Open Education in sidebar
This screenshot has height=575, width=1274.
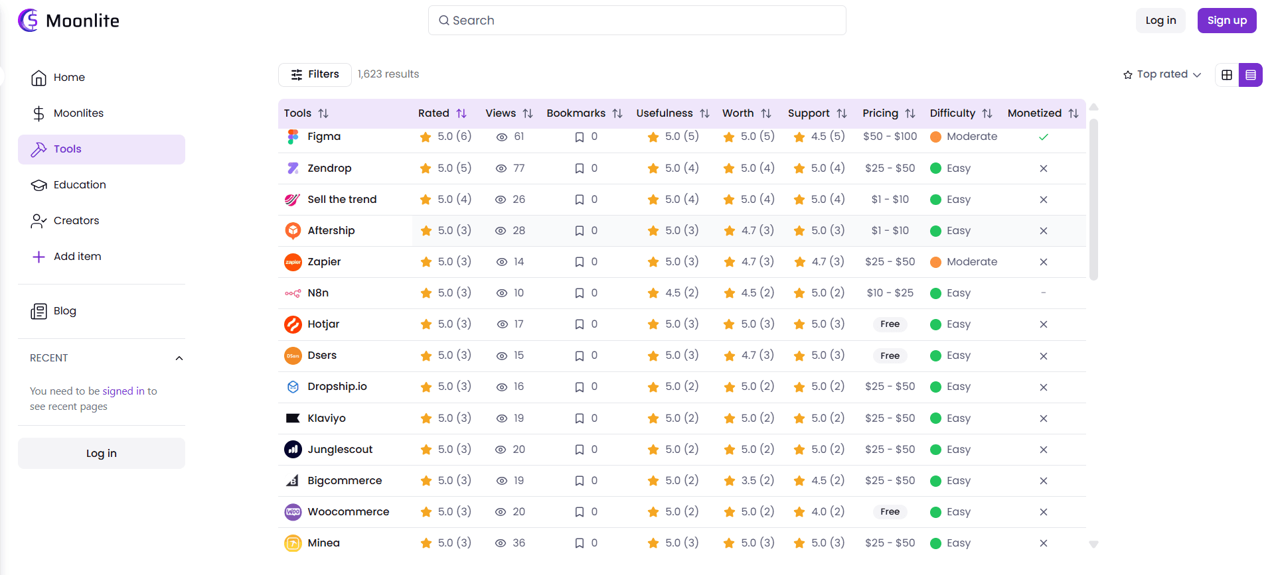[102, 185]
